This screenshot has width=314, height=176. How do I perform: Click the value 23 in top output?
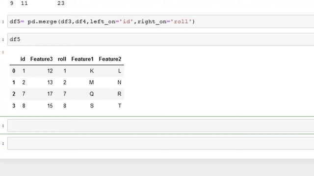pos(61,3)
